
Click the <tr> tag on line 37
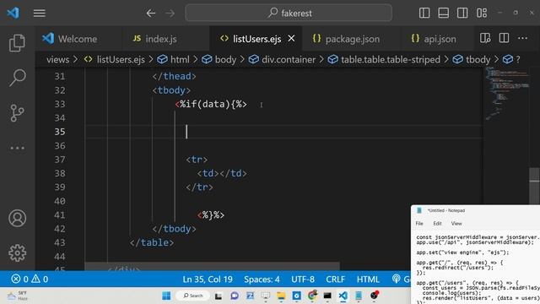pos(197,160)
